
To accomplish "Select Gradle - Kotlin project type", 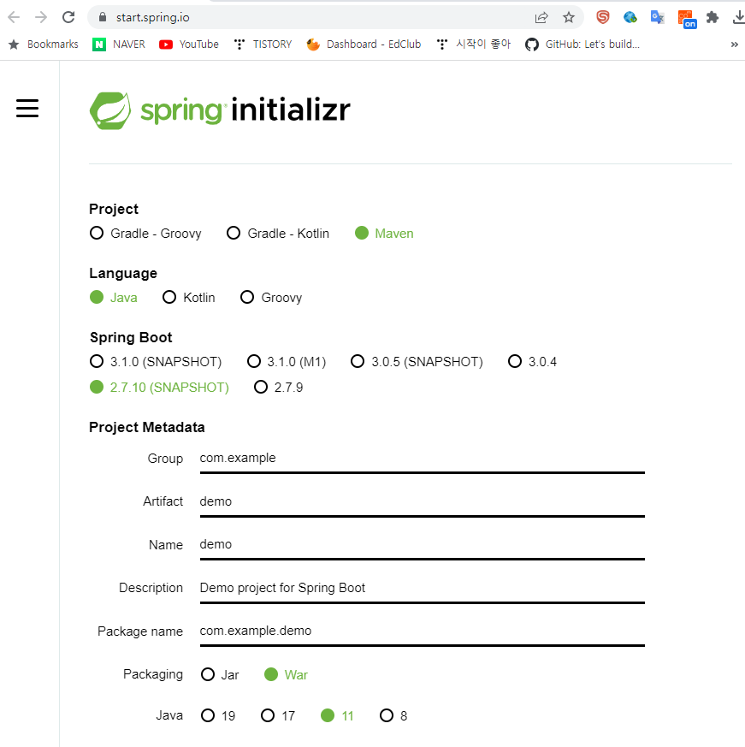I will pos(278,234).
